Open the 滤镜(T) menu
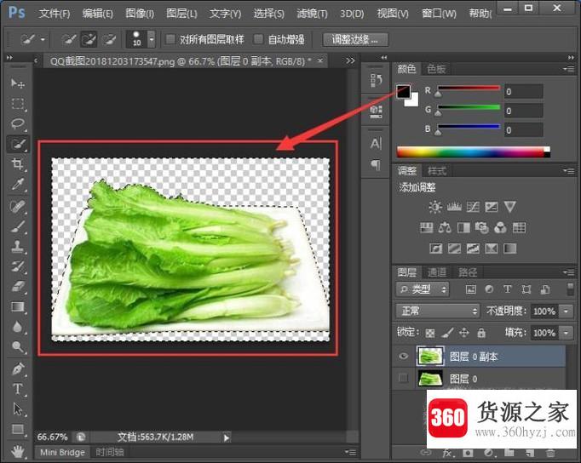 [312, 14]
